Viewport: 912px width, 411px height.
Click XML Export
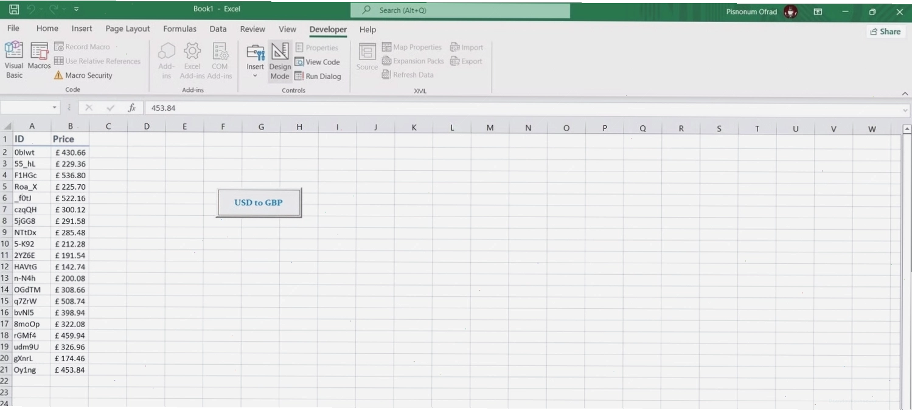pyautogui.click(x=466, y=61)
